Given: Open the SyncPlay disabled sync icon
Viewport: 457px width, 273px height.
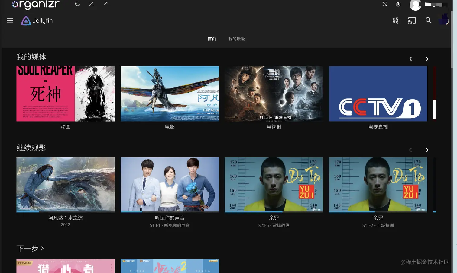Looking at the screenshot, I should [x=395, y=21].
